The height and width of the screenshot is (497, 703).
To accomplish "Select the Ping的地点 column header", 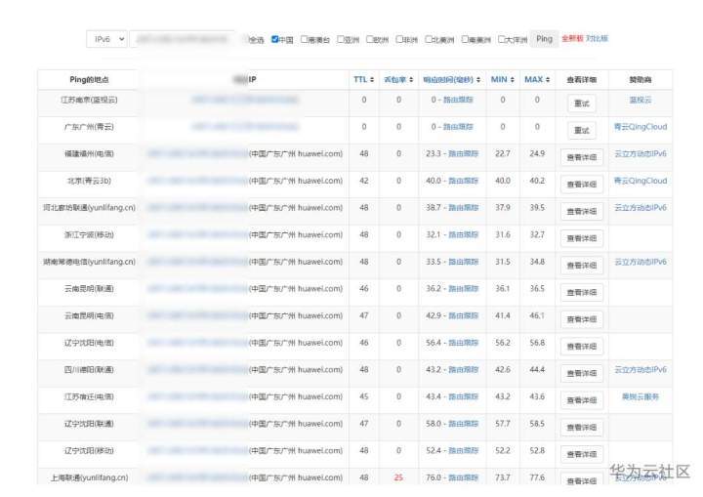I will tap(89, 79).
